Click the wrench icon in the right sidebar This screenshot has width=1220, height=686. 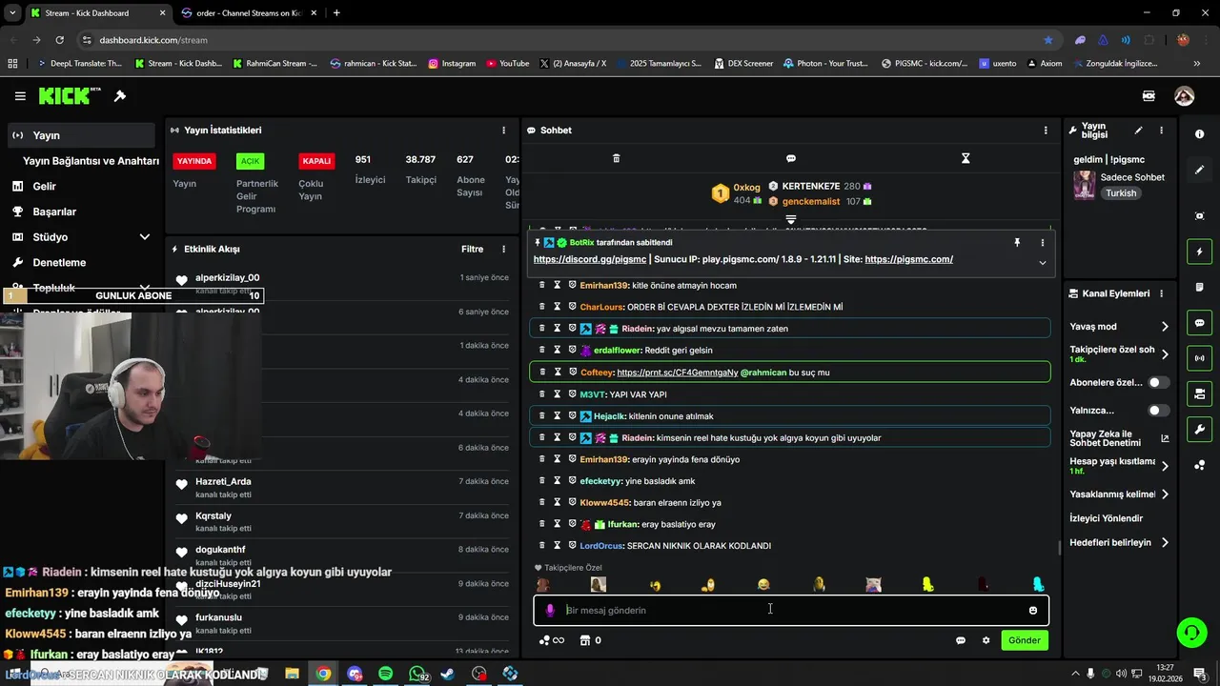(x=1199, y=429)
